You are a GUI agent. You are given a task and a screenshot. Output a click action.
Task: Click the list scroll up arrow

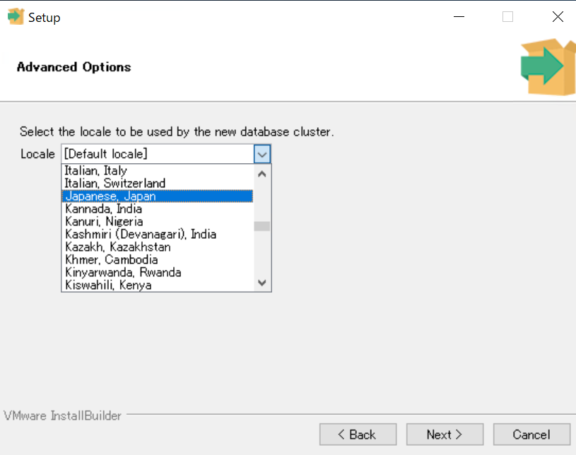click(x=262, y=174)
